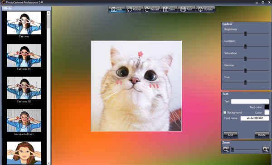Save the picture with the floppy icon
This screenshot has width=272, height=165.
(169, 10)
